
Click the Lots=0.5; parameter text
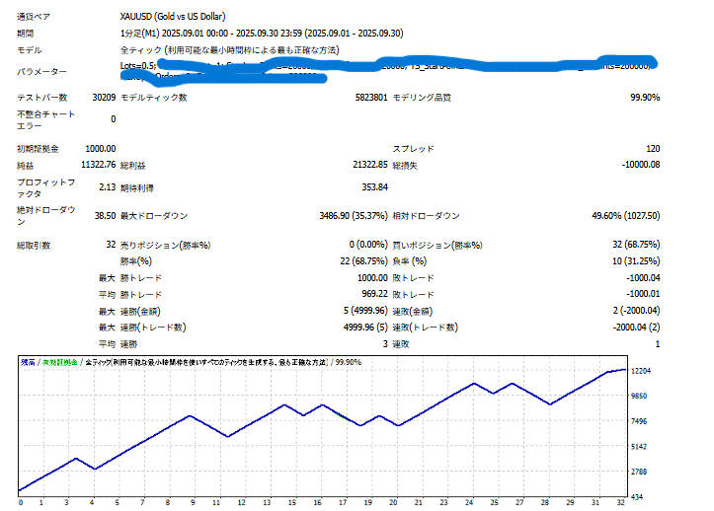138,65
